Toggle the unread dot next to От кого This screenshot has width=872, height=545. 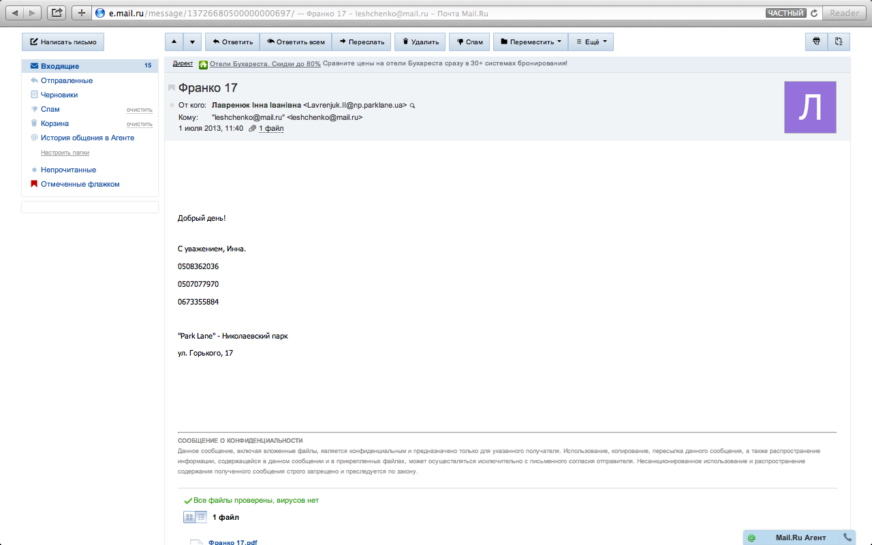(172, 106)
